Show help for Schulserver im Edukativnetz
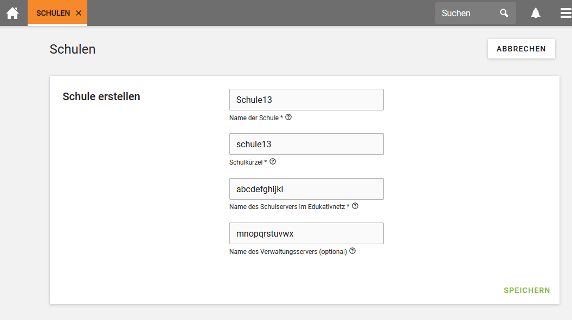Viewport: 572px width, 320px height. click(355, 206)
